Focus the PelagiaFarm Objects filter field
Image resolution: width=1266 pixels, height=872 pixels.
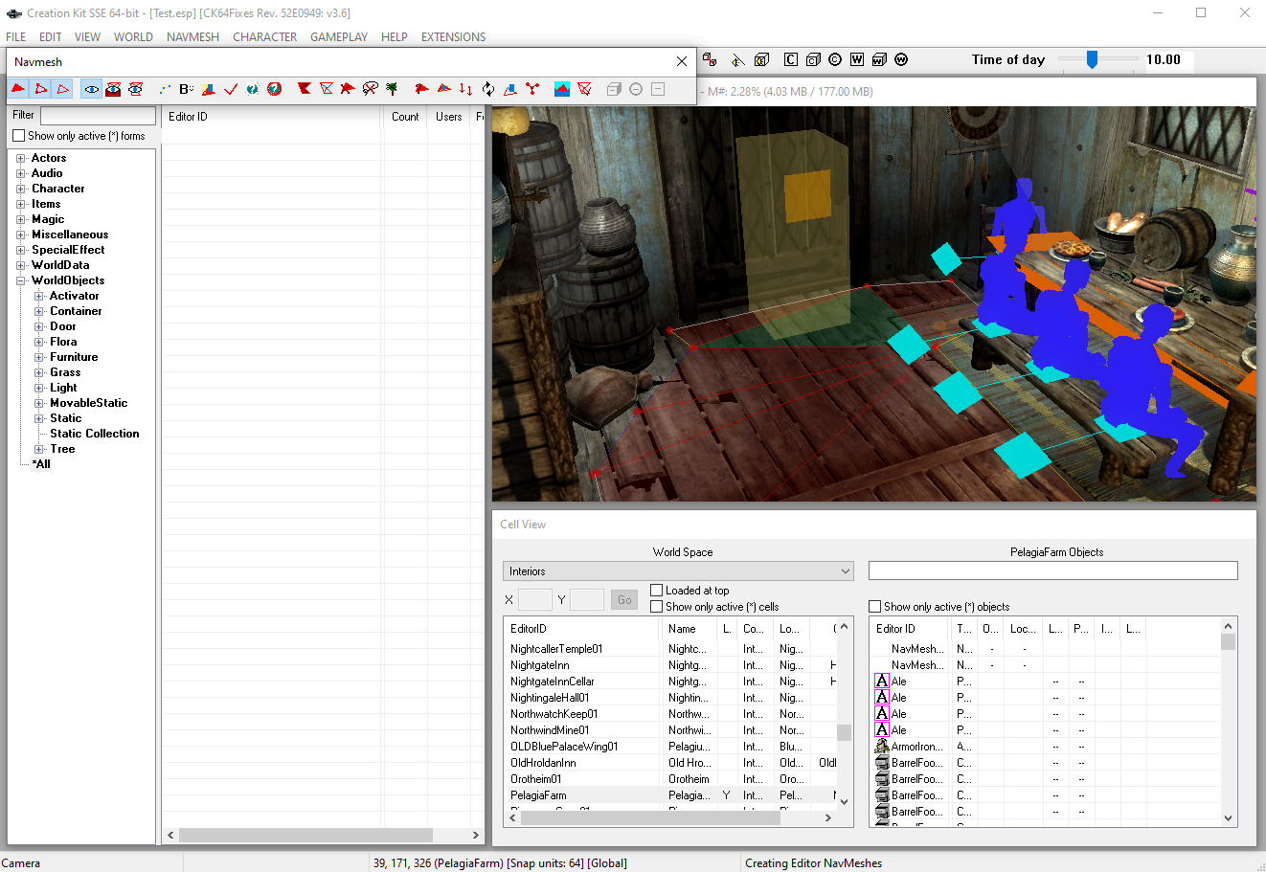pos(1053,570)
